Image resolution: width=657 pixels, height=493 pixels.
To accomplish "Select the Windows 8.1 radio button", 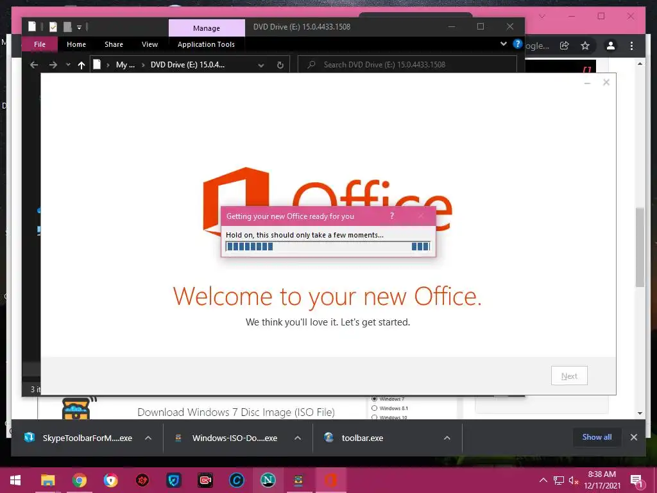I will 375,408.
